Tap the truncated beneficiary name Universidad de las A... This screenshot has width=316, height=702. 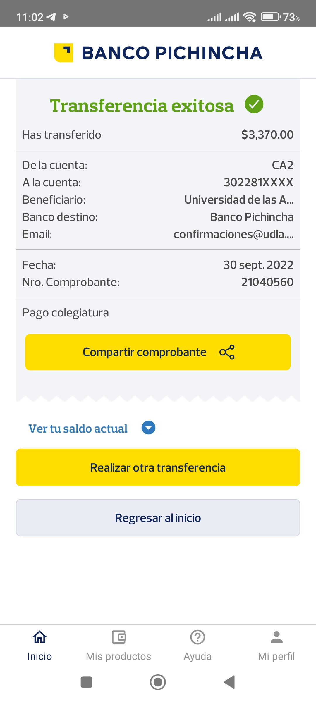[x=239, y=200]
